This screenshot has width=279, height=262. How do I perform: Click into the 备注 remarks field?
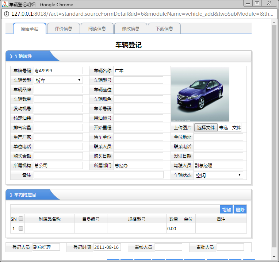point(98,175)
